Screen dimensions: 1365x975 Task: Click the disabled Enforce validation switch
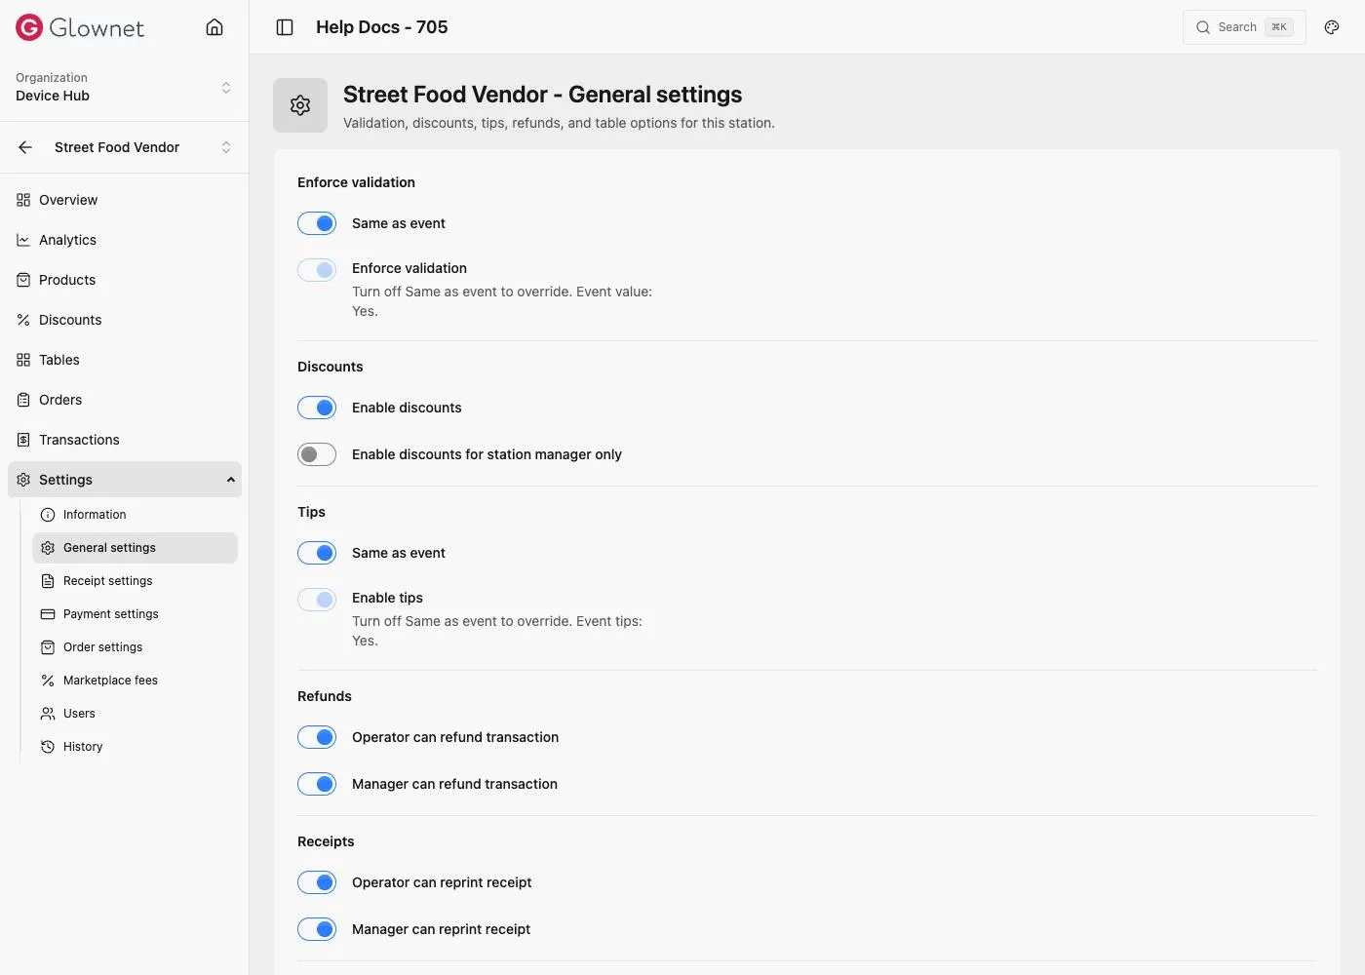tap(317, 270)
